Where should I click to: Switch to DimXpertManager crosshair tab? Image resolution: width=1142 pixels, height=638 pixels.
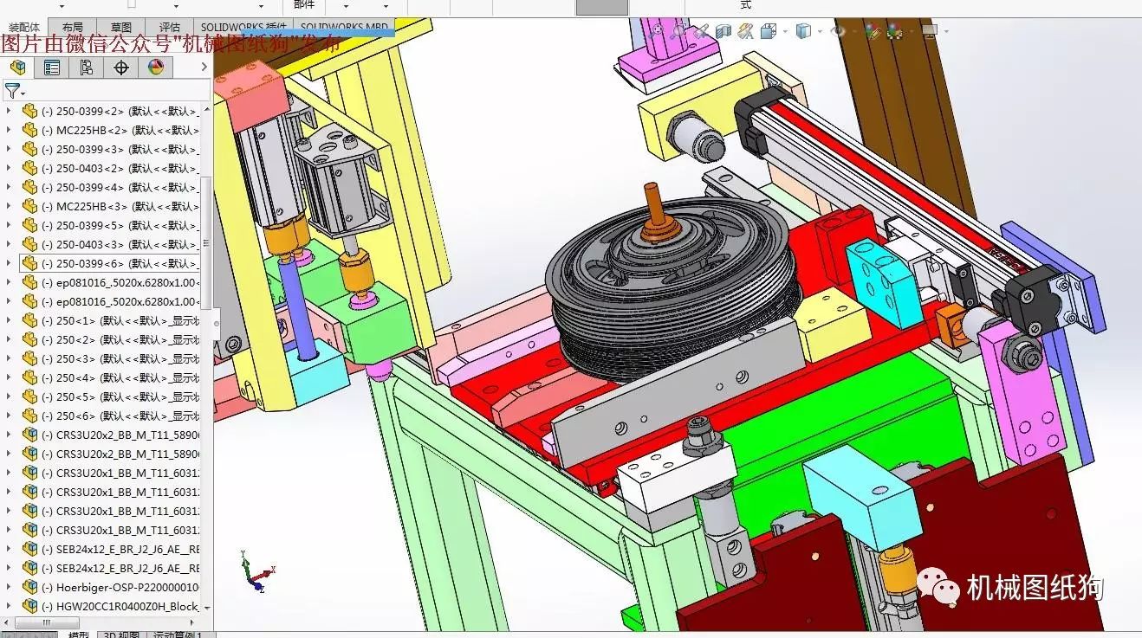[121, 67]
